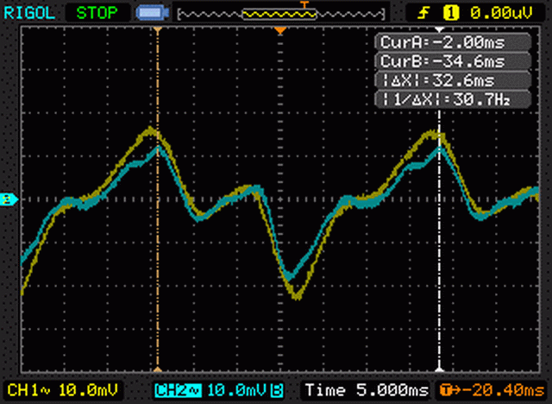Click the |1/ΔX|: 30.7Hz readout
552x404 pixels.
click(x=453, y=99)
